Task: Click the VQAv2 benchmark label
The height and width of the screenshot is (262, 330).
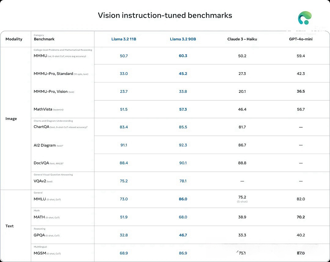Action: pyautogui.click(x=40, y=181)
